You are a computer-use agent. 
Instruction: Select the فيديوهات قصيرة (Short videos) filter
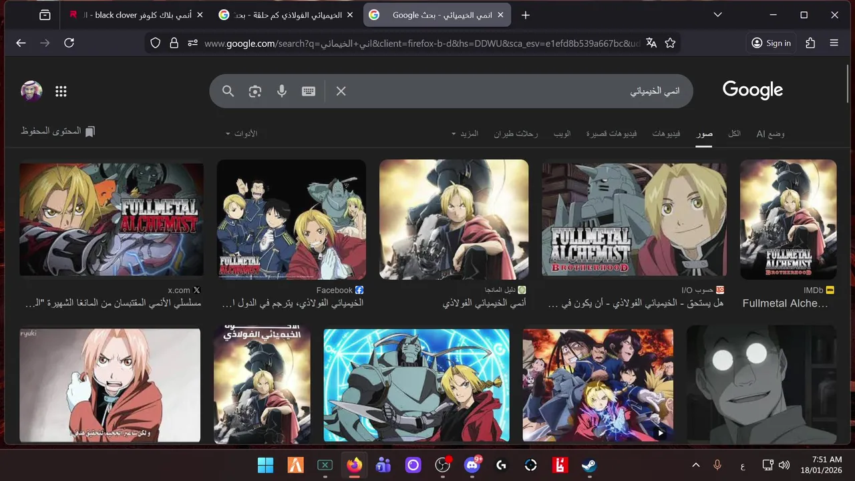point(611,134)
